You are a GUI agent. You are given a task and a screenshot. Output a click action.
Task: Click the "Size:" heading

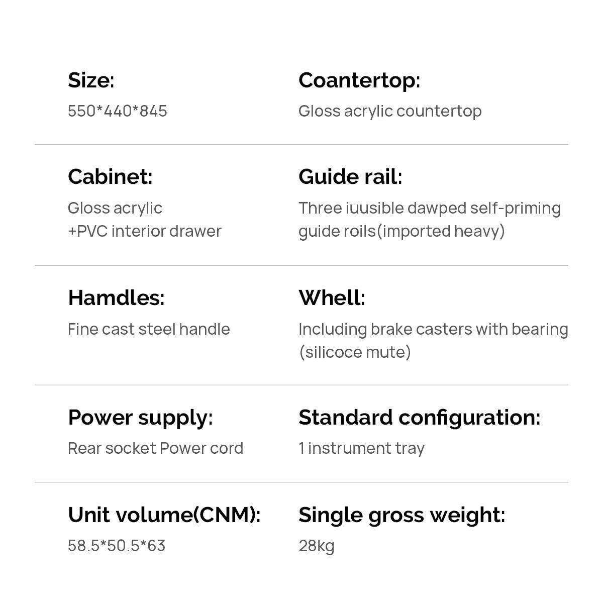(91, 80)
